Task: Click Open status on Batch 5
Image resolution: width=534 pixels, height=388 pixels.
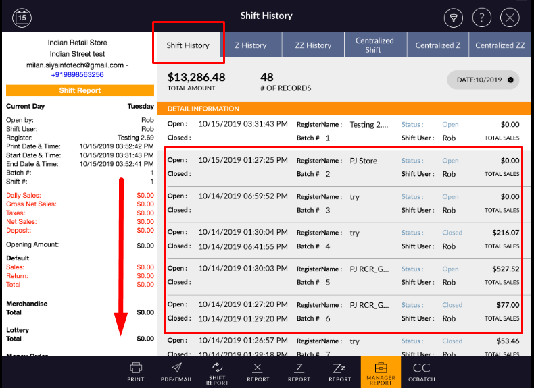Action: click(450, 269)
